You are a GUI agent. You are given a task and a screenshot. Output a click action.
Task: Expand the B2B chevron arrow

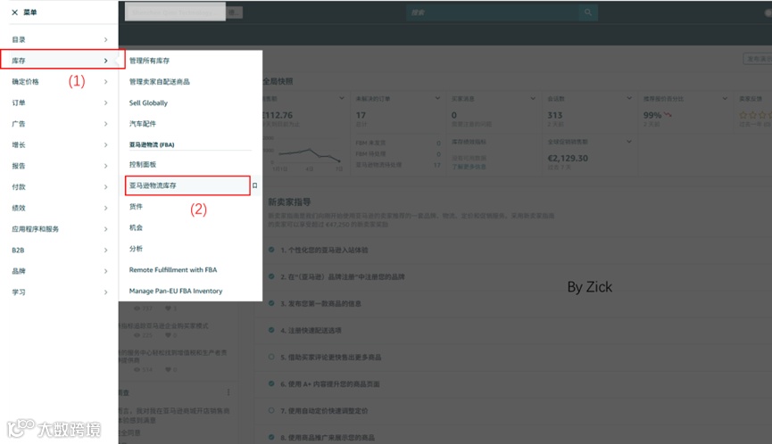(x=105, y=251)
